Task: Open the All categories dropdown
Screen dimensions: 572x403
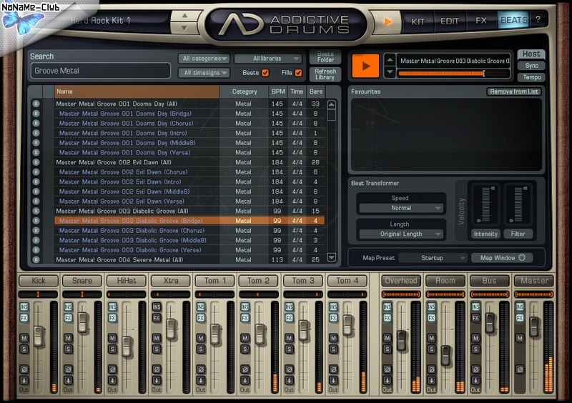Action: [x=204, y=59]
